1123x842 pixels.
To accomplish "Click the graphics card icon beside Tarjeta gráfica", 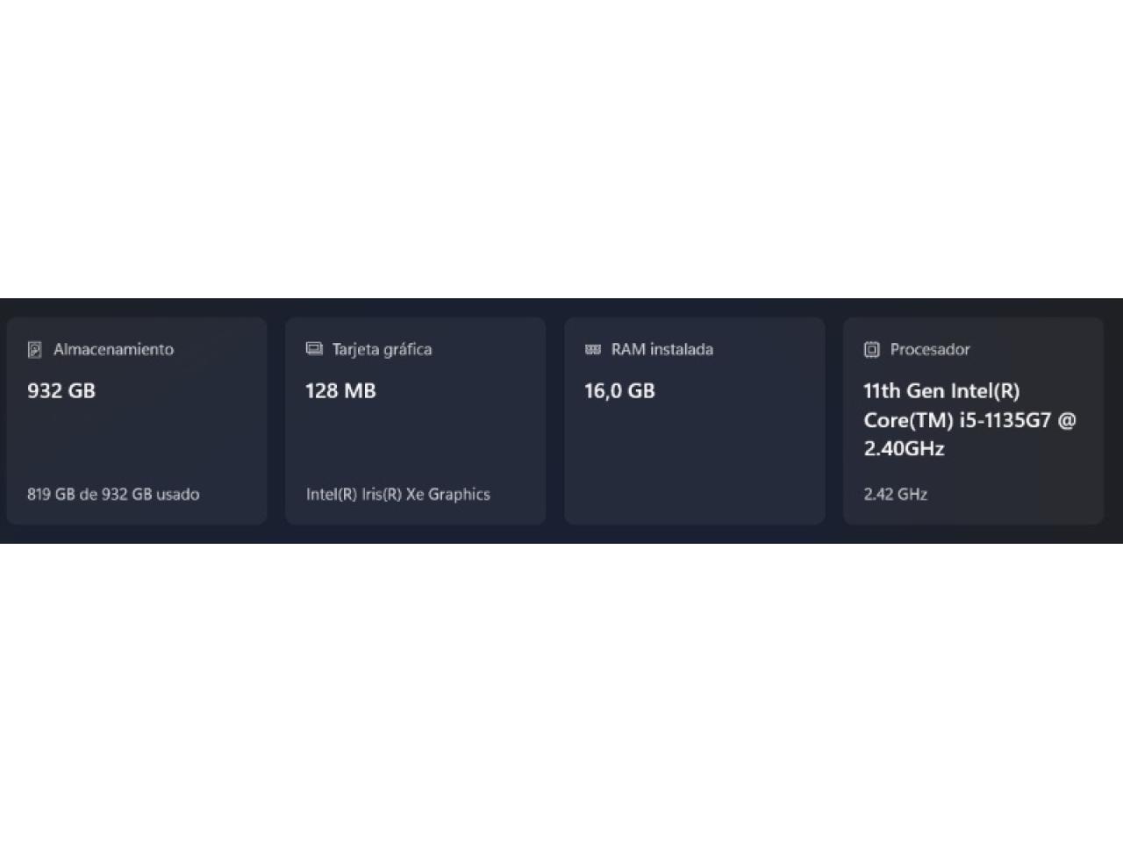I will click(x=314, y=349).
